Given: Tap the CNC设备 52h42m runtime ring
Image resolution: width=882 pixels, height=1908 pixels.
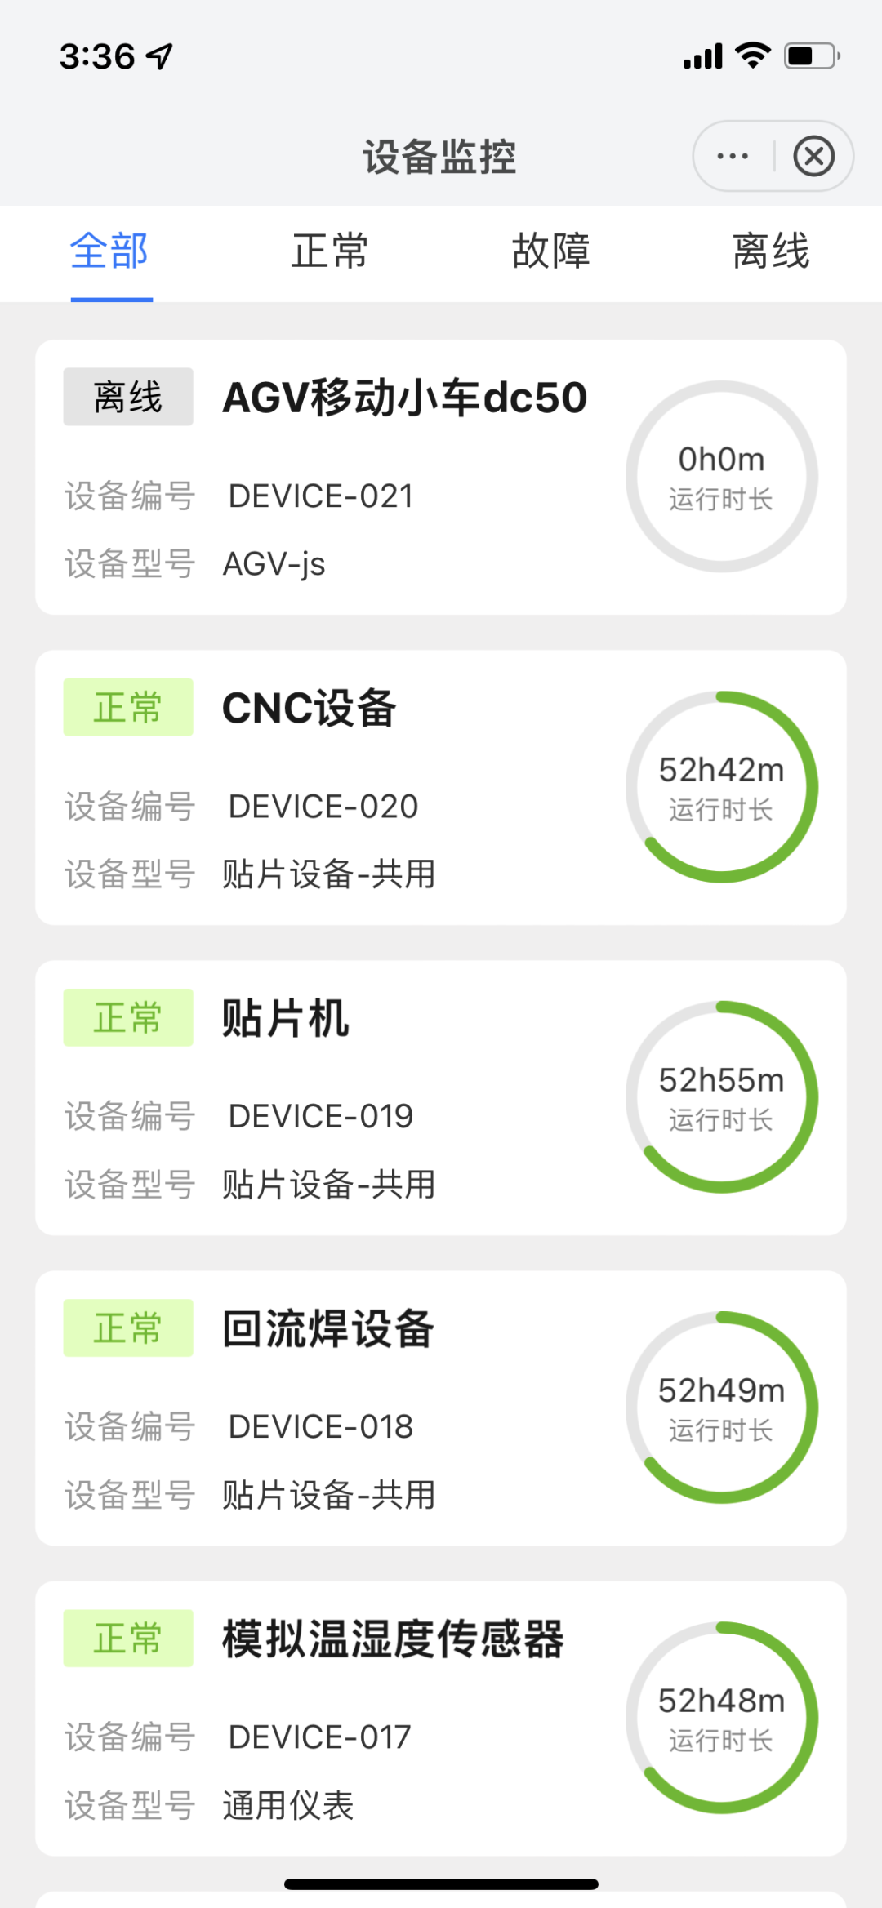Looking at the screenshot, I should 721,787.
